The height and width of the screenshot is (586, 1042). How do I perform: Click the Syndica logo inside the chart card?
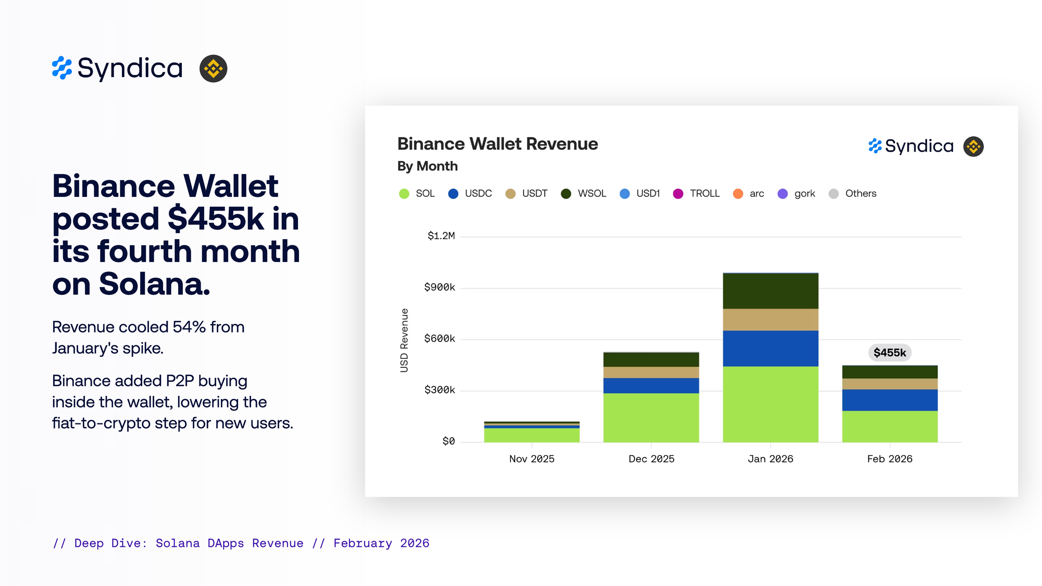coord(911,146)
